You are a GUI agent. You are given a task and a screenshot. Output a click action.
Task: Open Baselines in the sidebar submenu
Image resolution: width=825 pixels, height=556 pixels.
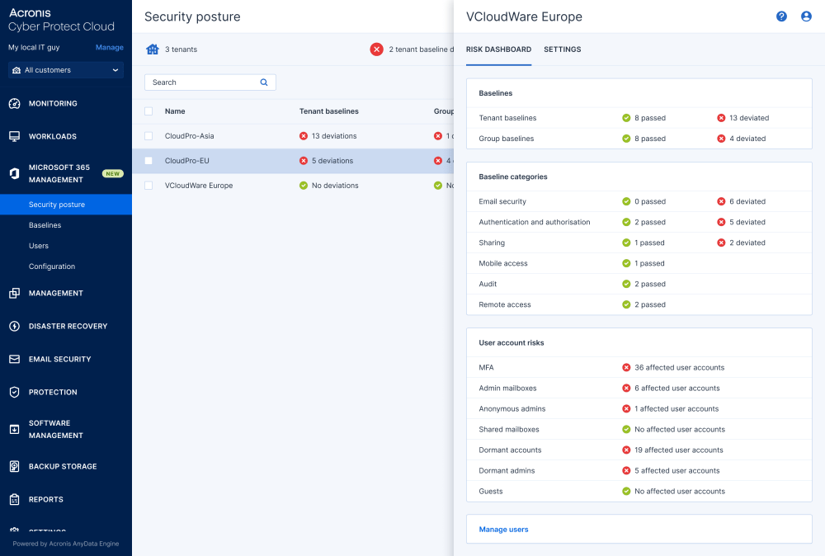[x=45, y=225]
